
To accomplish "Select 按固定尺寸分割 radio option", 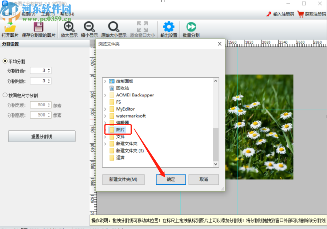I will [5, 95].
